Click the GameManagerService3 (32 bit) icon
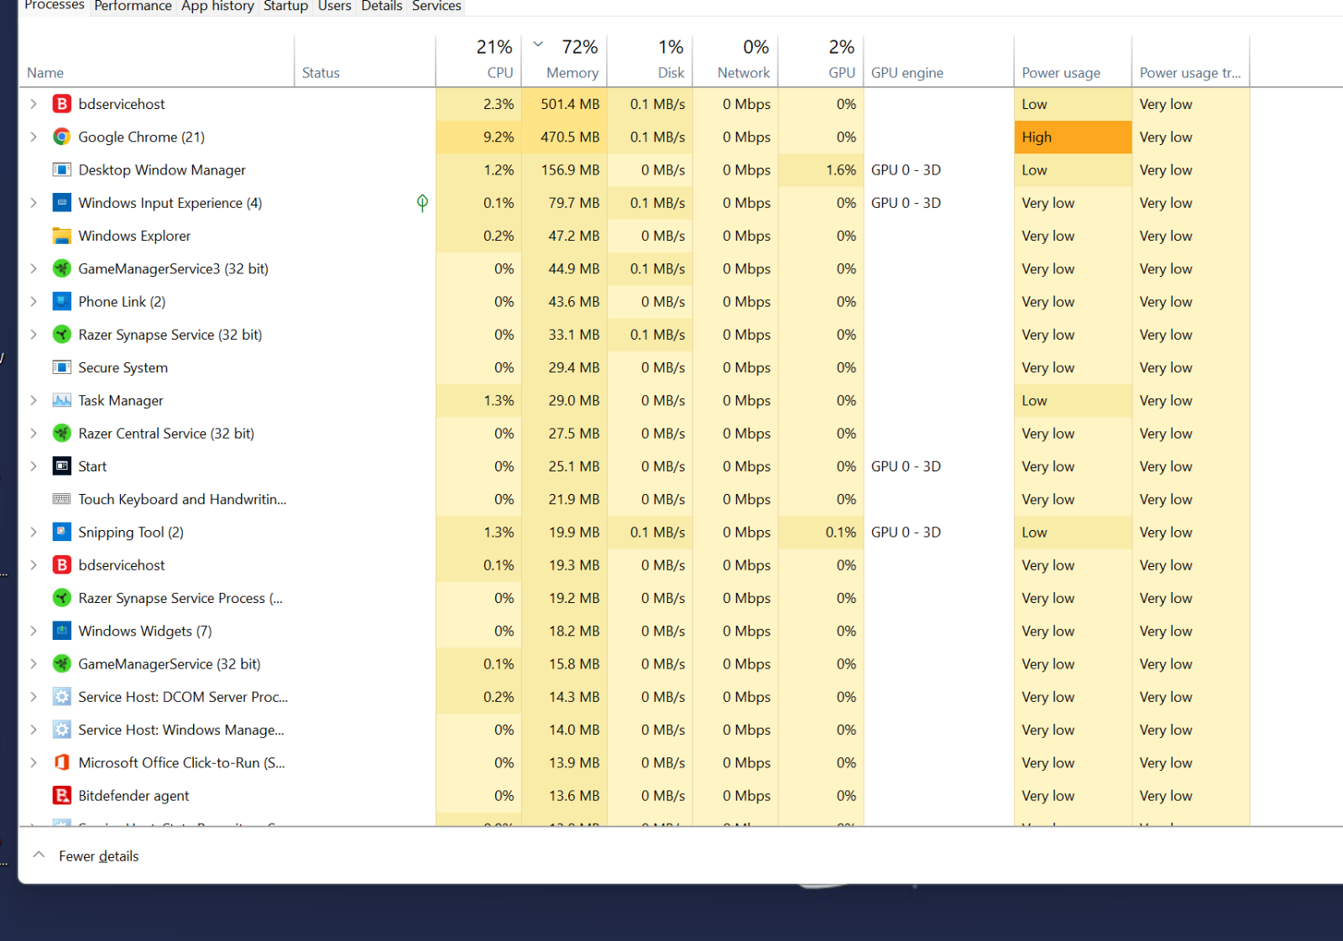1343x941 pixels. coord(61,268)
